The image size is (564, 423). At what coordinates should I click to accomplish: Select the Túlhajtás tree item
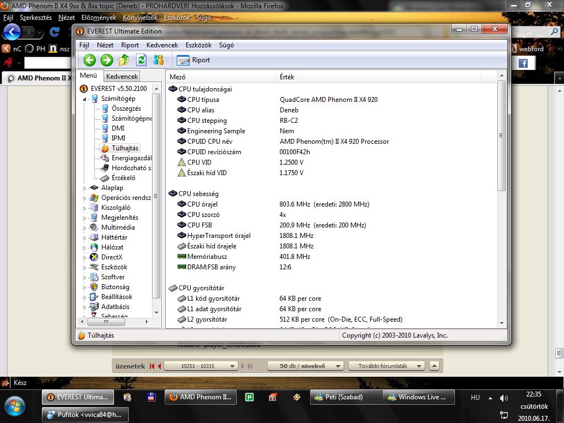coord(124,148)
